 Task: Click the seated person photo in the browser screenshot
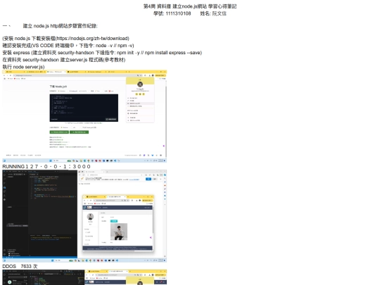pos(119,232)
